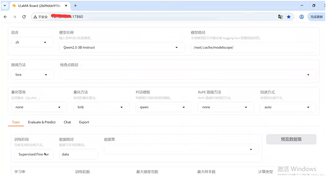Open the browser profile icon

point(302,17)
